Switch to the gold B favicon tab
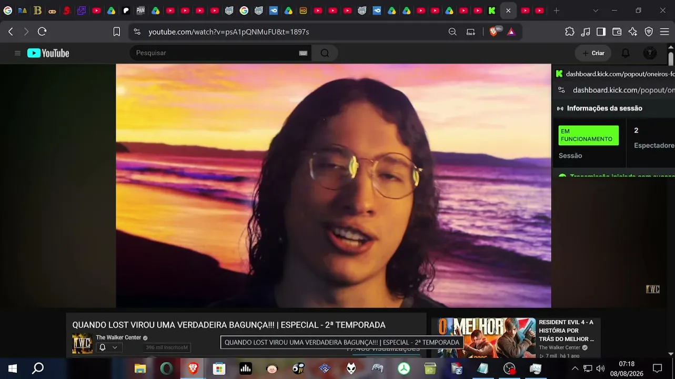 click(37, 11)
